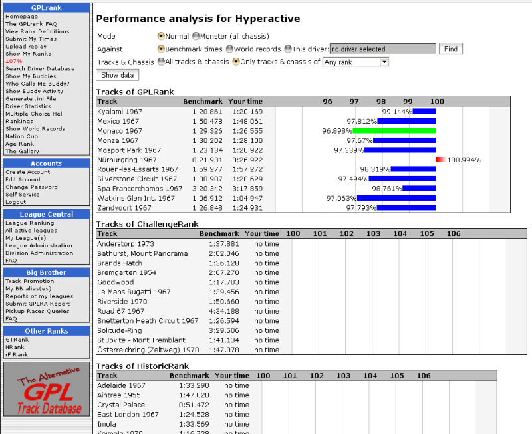The width and height of the screenshot is (532, 434).
Task: Click the green Monaco 1967 bar
Action: point(394,131)
